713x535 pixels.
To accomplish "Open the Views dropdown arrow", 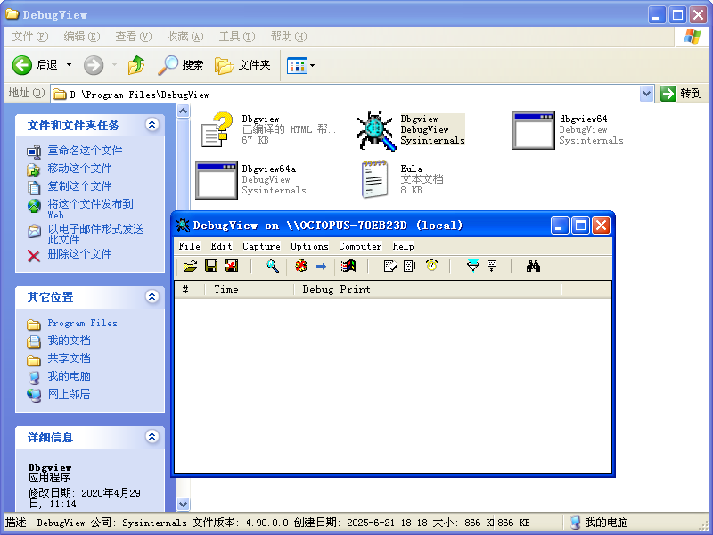I will pyautogui.click(x=313, y=65).
